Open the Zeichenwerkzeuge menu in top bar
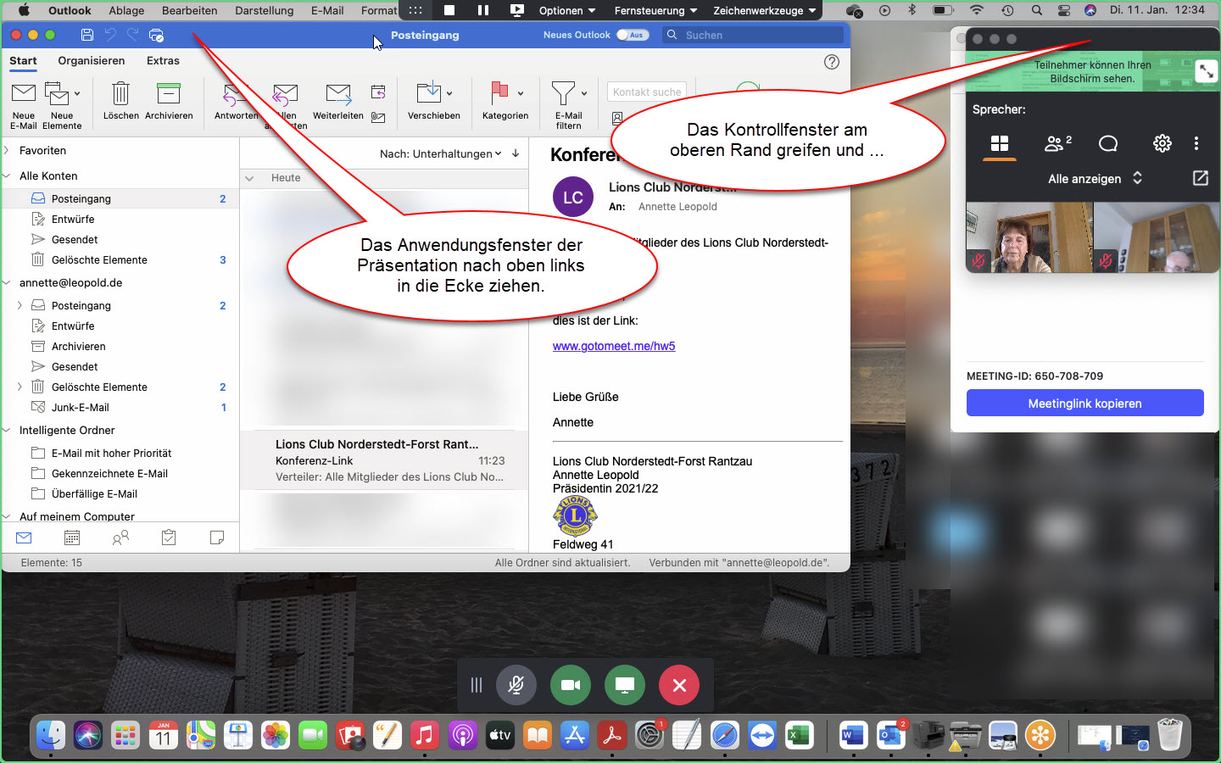Screen dimensions: 1221x763 pyautogui.click(x=765, y=10)
